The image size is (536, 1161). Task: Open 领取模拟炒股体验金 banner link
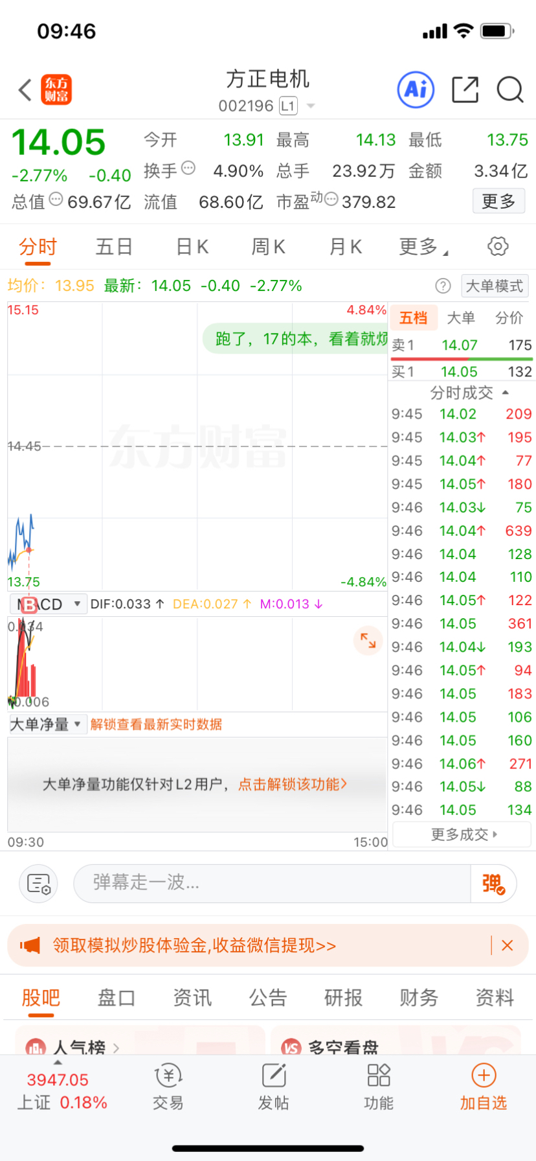194,945
